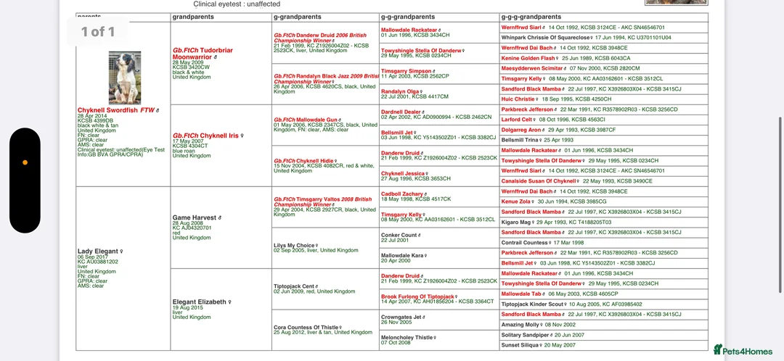Viewport: 784px width, 361px height.
Task: Click the Pets4Homes logo
Action: (x=743, y=351)
